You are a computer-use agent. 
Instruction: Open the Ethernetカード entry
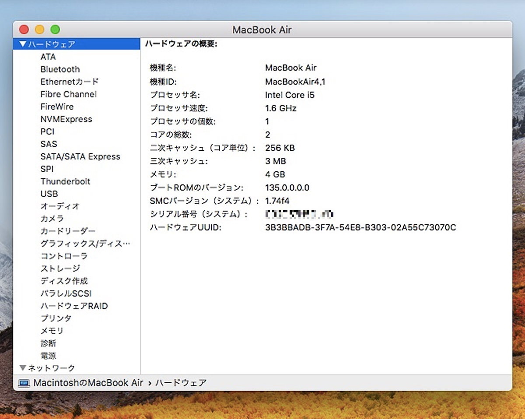coord(70,82)
